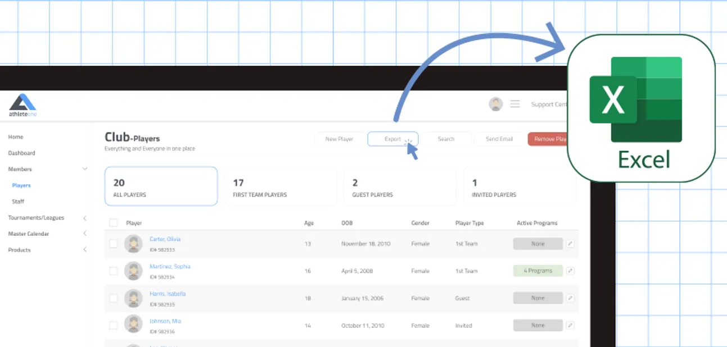Select Members in the sidebar
Viewport: 727px width, 347px height.
point(20,169)
